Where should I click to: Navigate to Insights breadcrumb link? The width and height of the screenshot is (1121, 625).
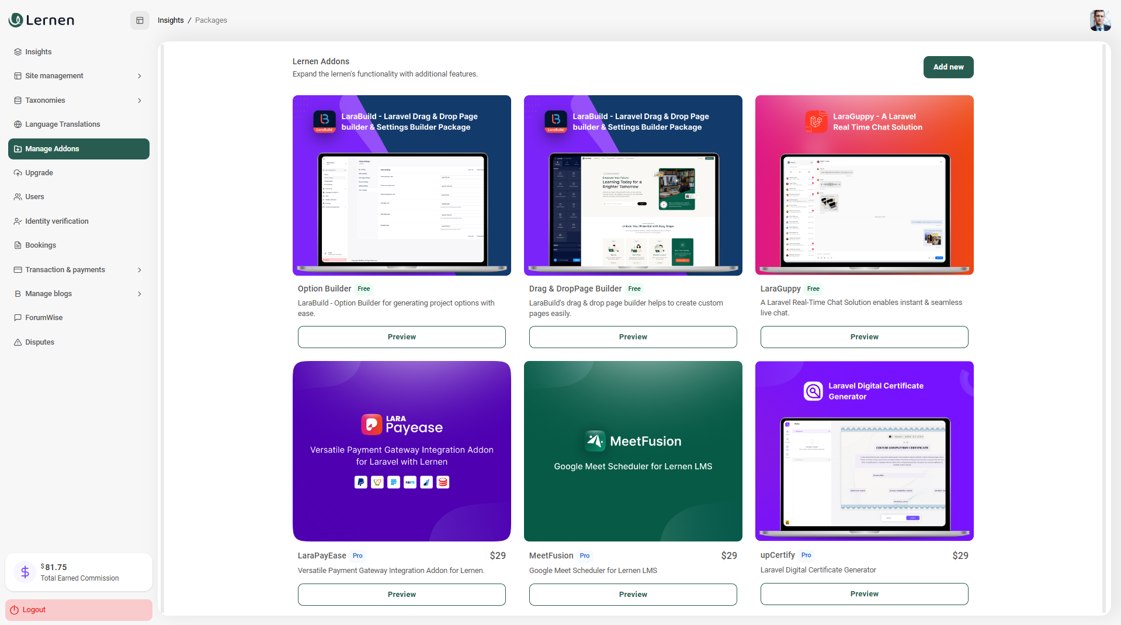pyautogui.click(x=171, y=20)
